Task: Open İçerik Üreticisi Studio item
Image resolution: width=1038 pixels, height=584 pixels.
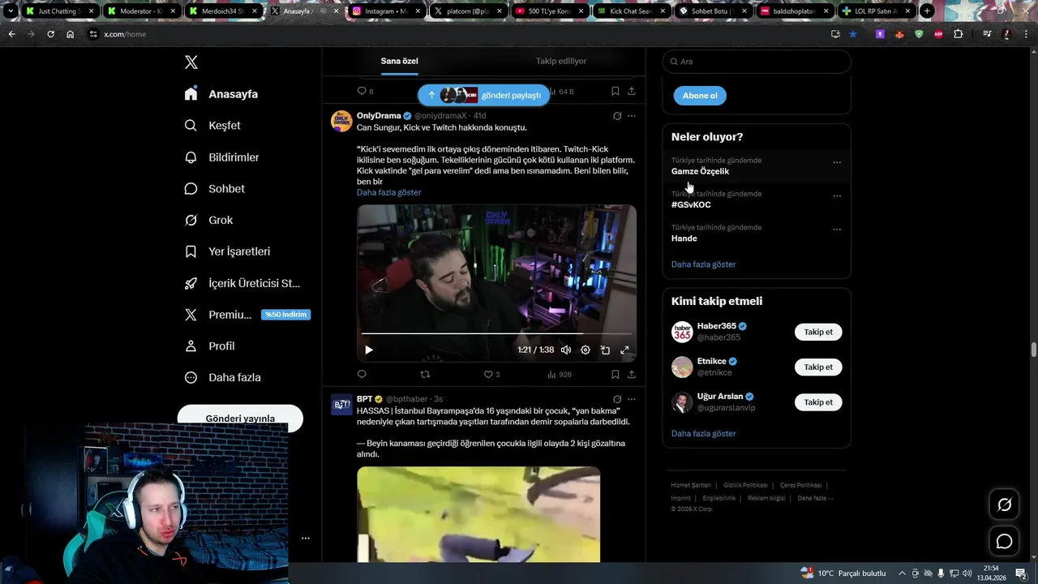Action: [x=242, y=283]
